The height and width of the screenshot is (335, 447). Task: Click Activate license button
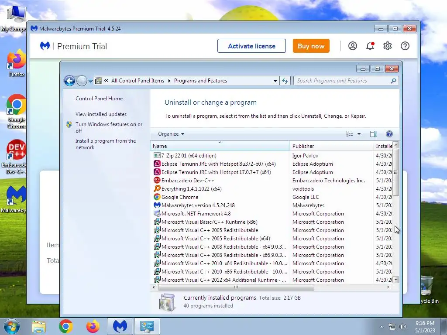point(251,46)
